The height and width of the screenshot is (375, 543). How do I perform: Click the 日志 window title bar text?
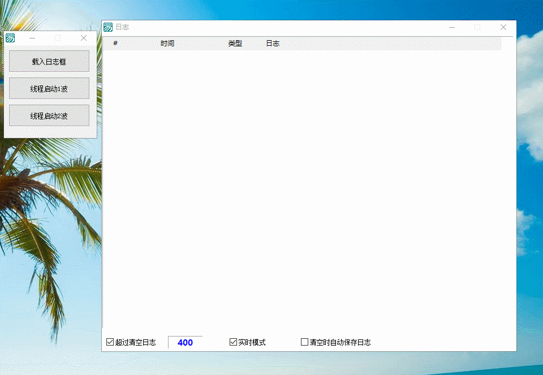coord(122,27)
